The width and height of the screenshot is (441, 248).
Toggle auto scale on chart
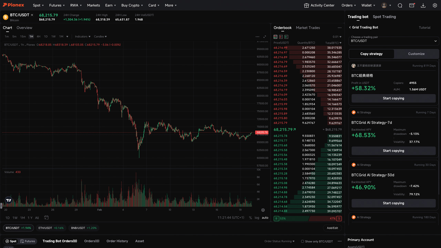265,218
